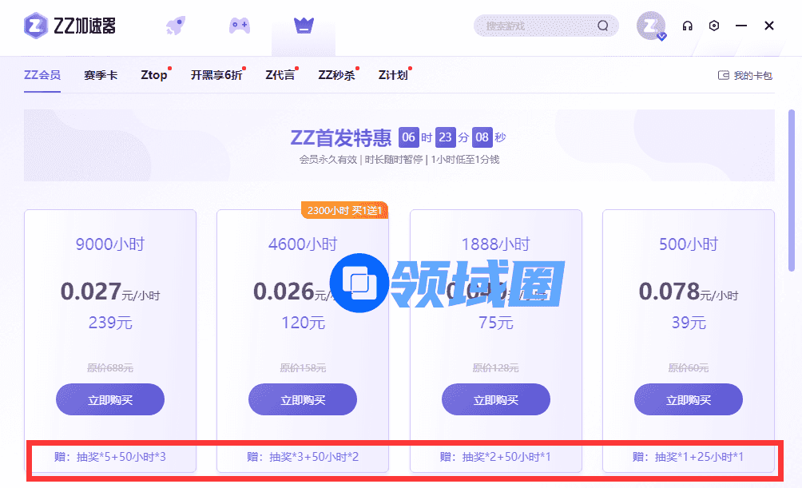
Task: Select the crown membership icon
Action: 304,26
